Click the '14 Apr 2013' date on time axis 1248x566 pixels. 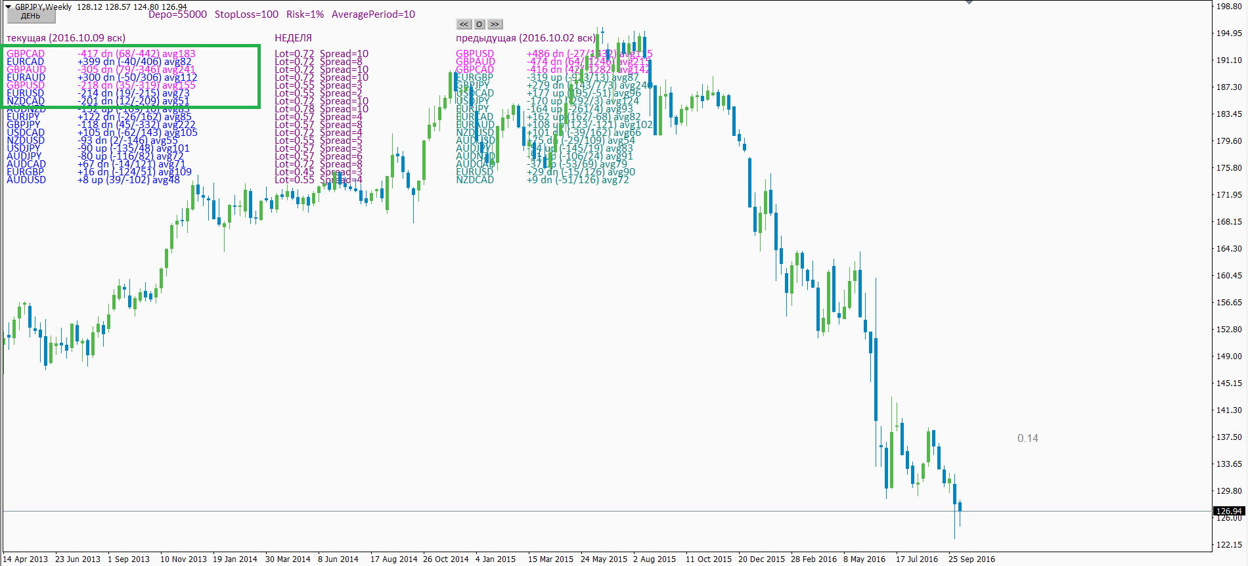coord(26,559)
